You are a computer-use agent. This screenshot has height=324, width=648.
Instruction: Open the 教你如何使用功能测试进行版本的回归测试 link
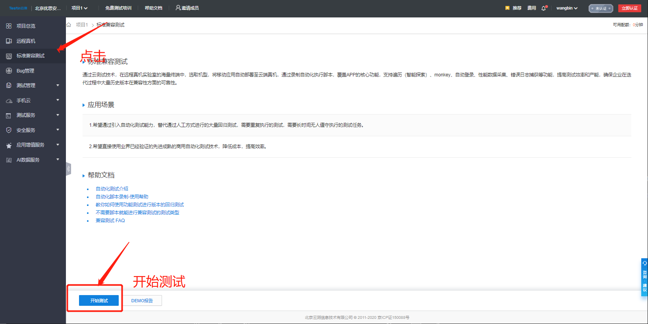pyautogui.click(x=140, y=205)
